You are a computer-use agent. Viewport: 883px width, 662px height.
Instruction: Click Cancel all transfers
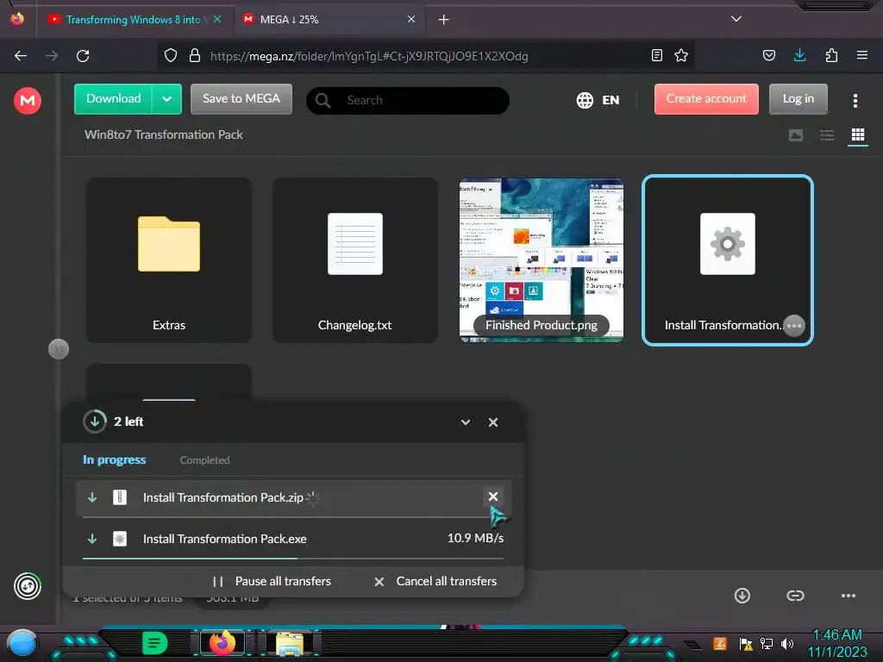pyautogui.click(x=435, y=582)
